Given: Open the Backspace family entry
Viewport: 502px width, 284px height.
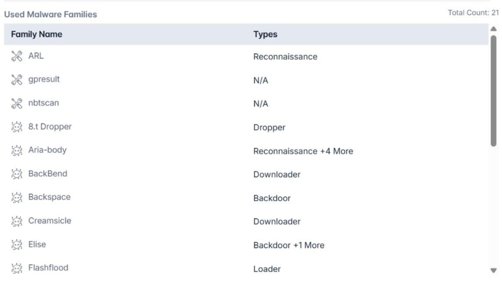Looking at the screenshot, I should coord(49,197).
